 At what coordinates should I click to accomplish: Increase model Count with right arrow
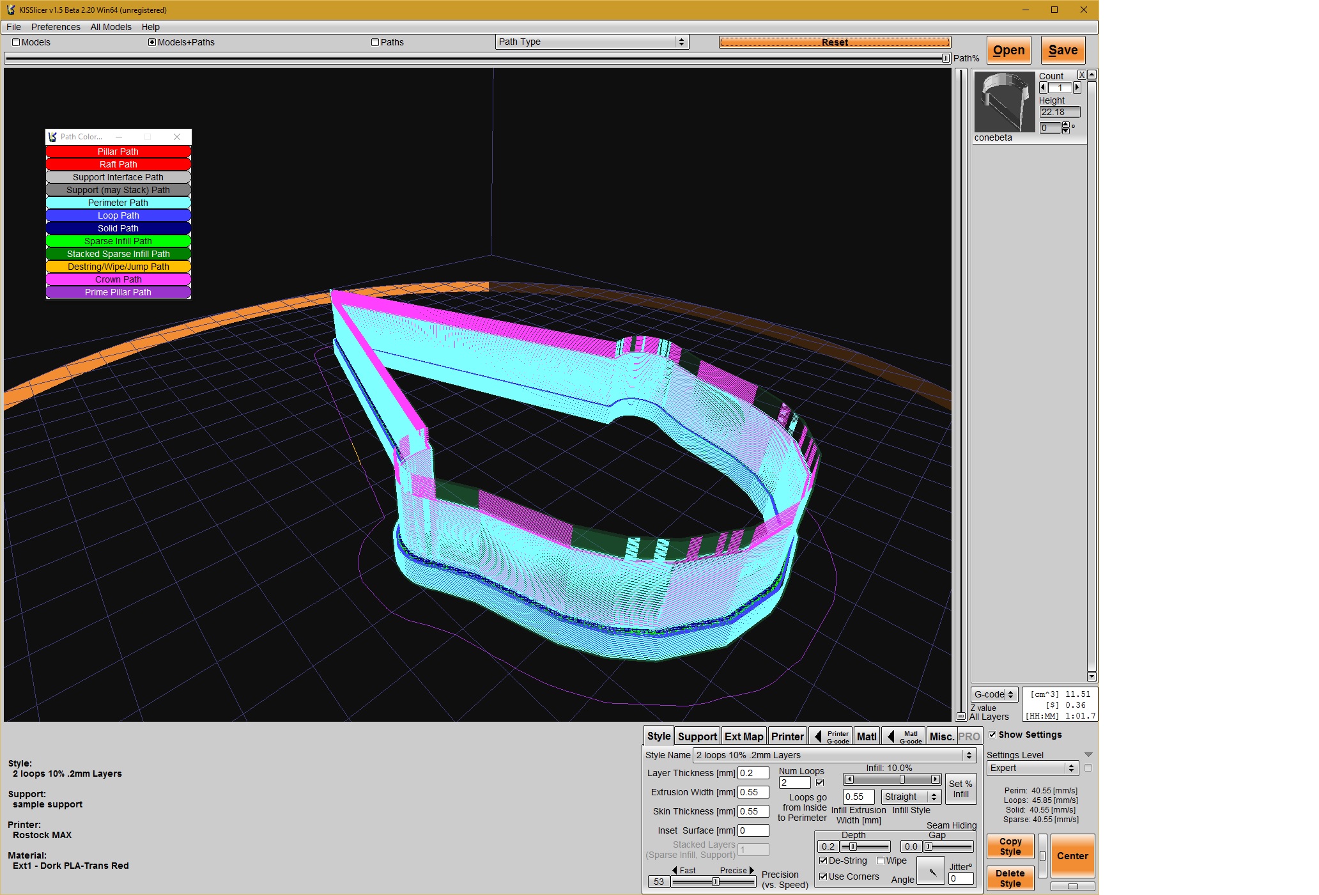[x=1077, y=88]
